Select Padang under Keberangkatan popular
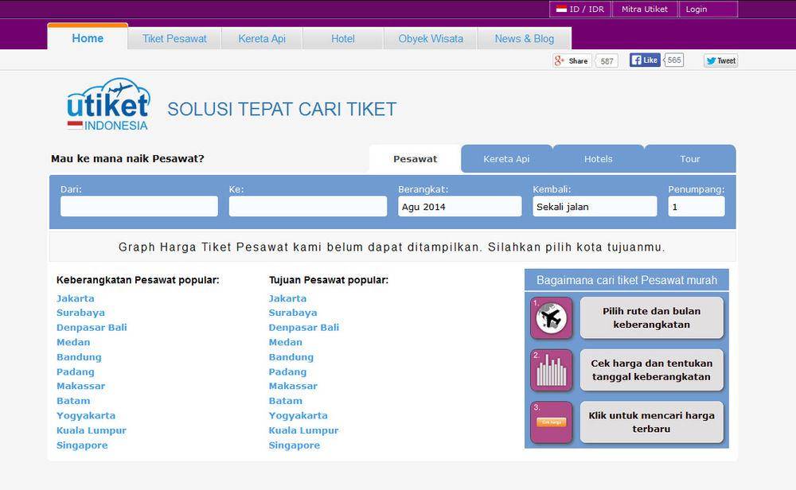The height and width of the screenshot is (490, 796). (75, 371)
